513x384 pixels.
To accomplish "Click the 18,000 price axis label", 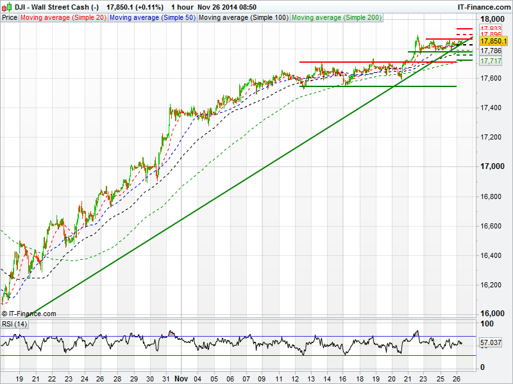I will point(492,19).
